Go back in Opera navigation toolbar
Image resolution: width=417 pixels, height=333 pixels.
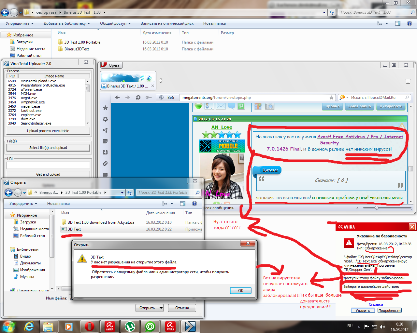(118, 97)
